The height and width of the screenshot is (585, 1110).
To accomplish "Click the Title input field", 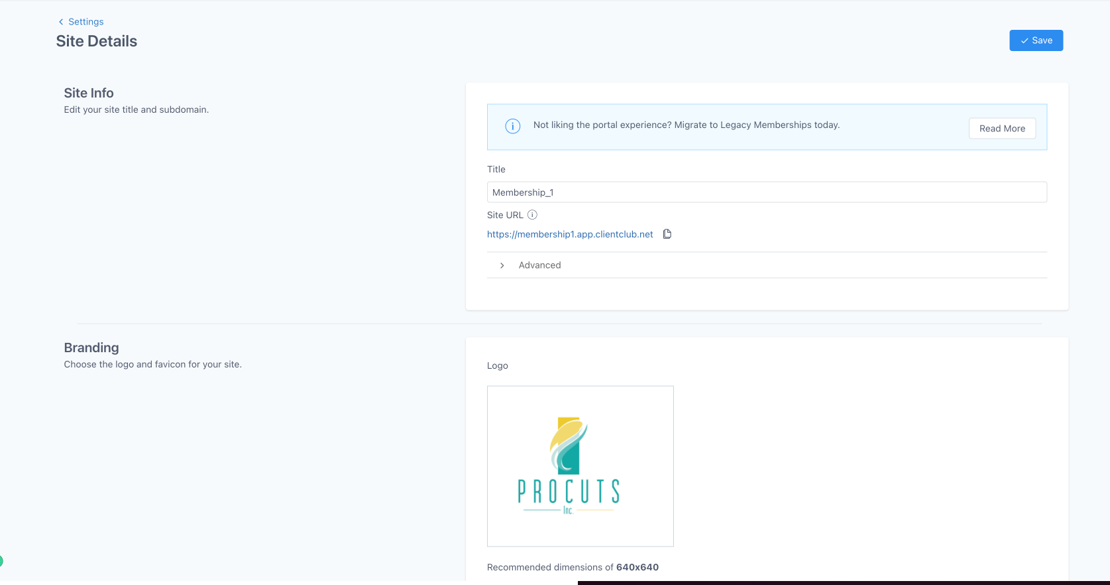I will tap(767, 192).
